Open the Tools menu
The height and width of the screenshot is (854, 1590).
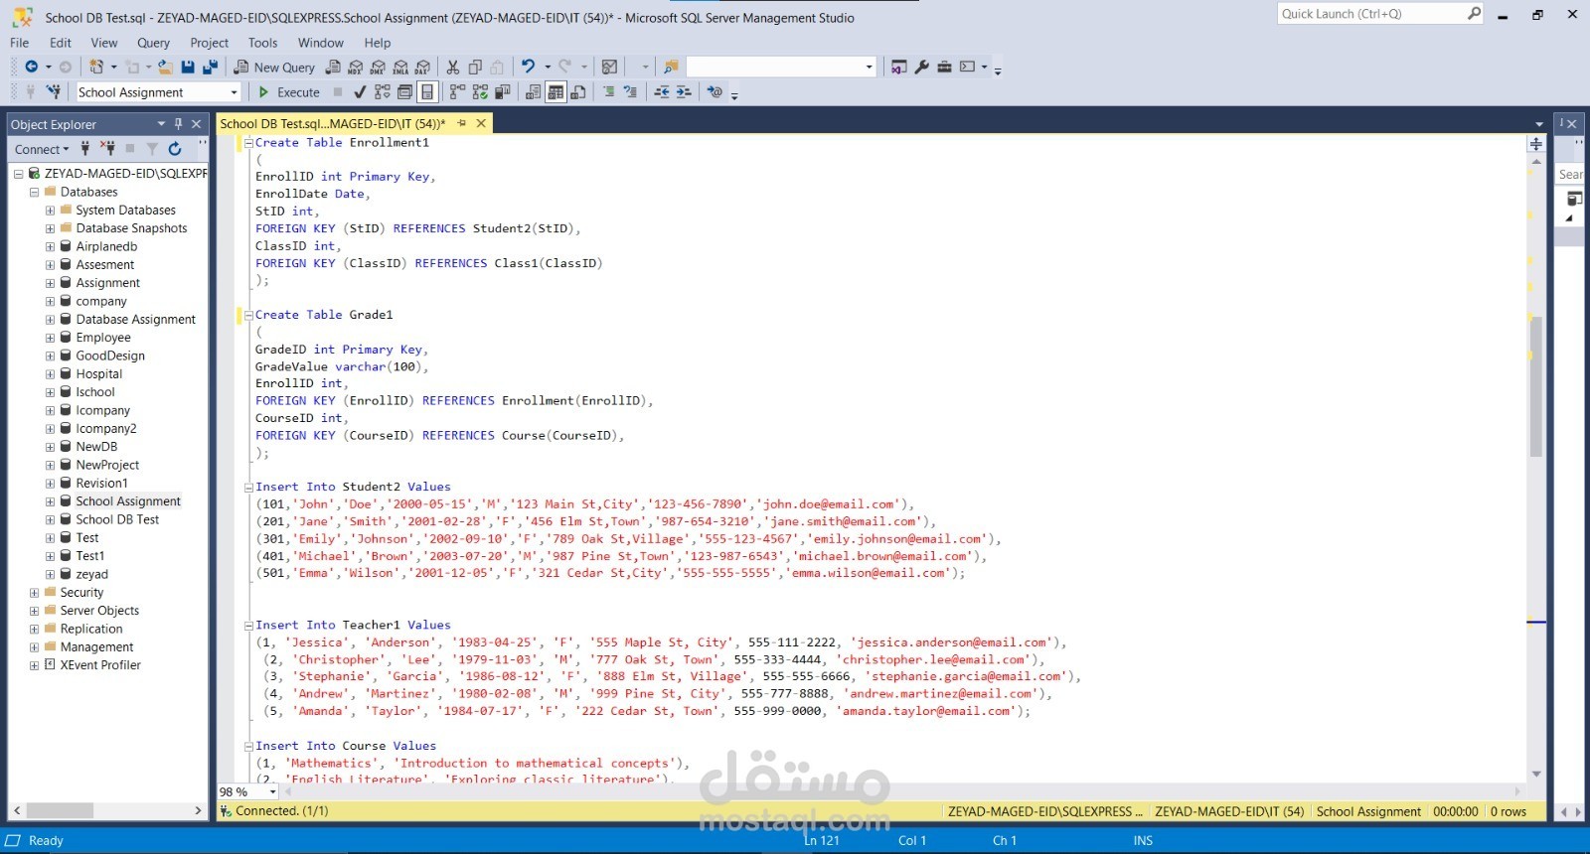(263, 43)
